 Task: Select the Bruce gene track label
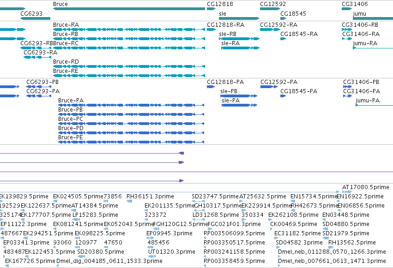60,4
